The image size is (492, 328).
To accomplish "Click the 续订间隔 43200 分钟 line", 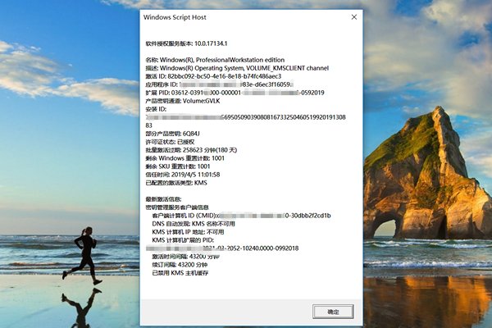I will click(180, 265).
